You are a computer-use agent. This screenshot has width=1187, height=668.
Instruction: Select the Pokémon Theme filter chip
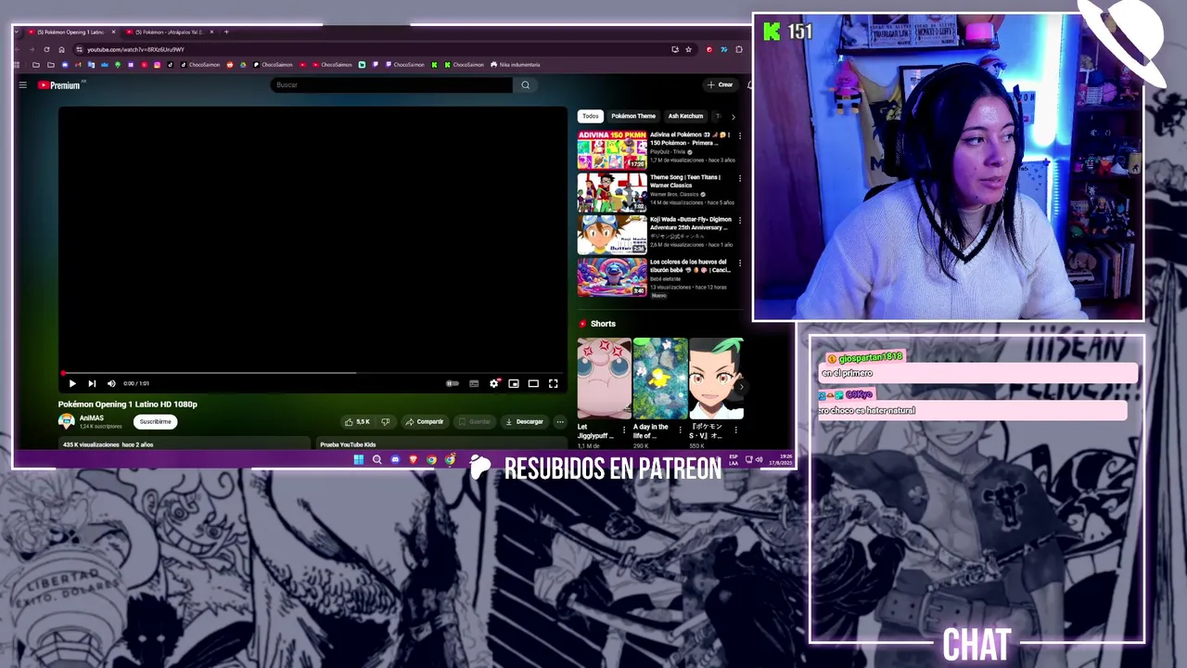tap(633, 116)
